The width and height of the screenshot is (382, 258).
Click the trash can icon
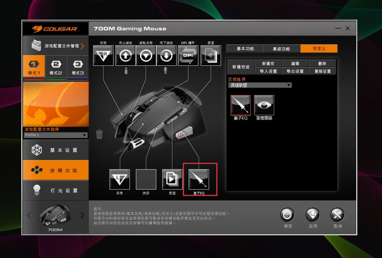(99, 134)
